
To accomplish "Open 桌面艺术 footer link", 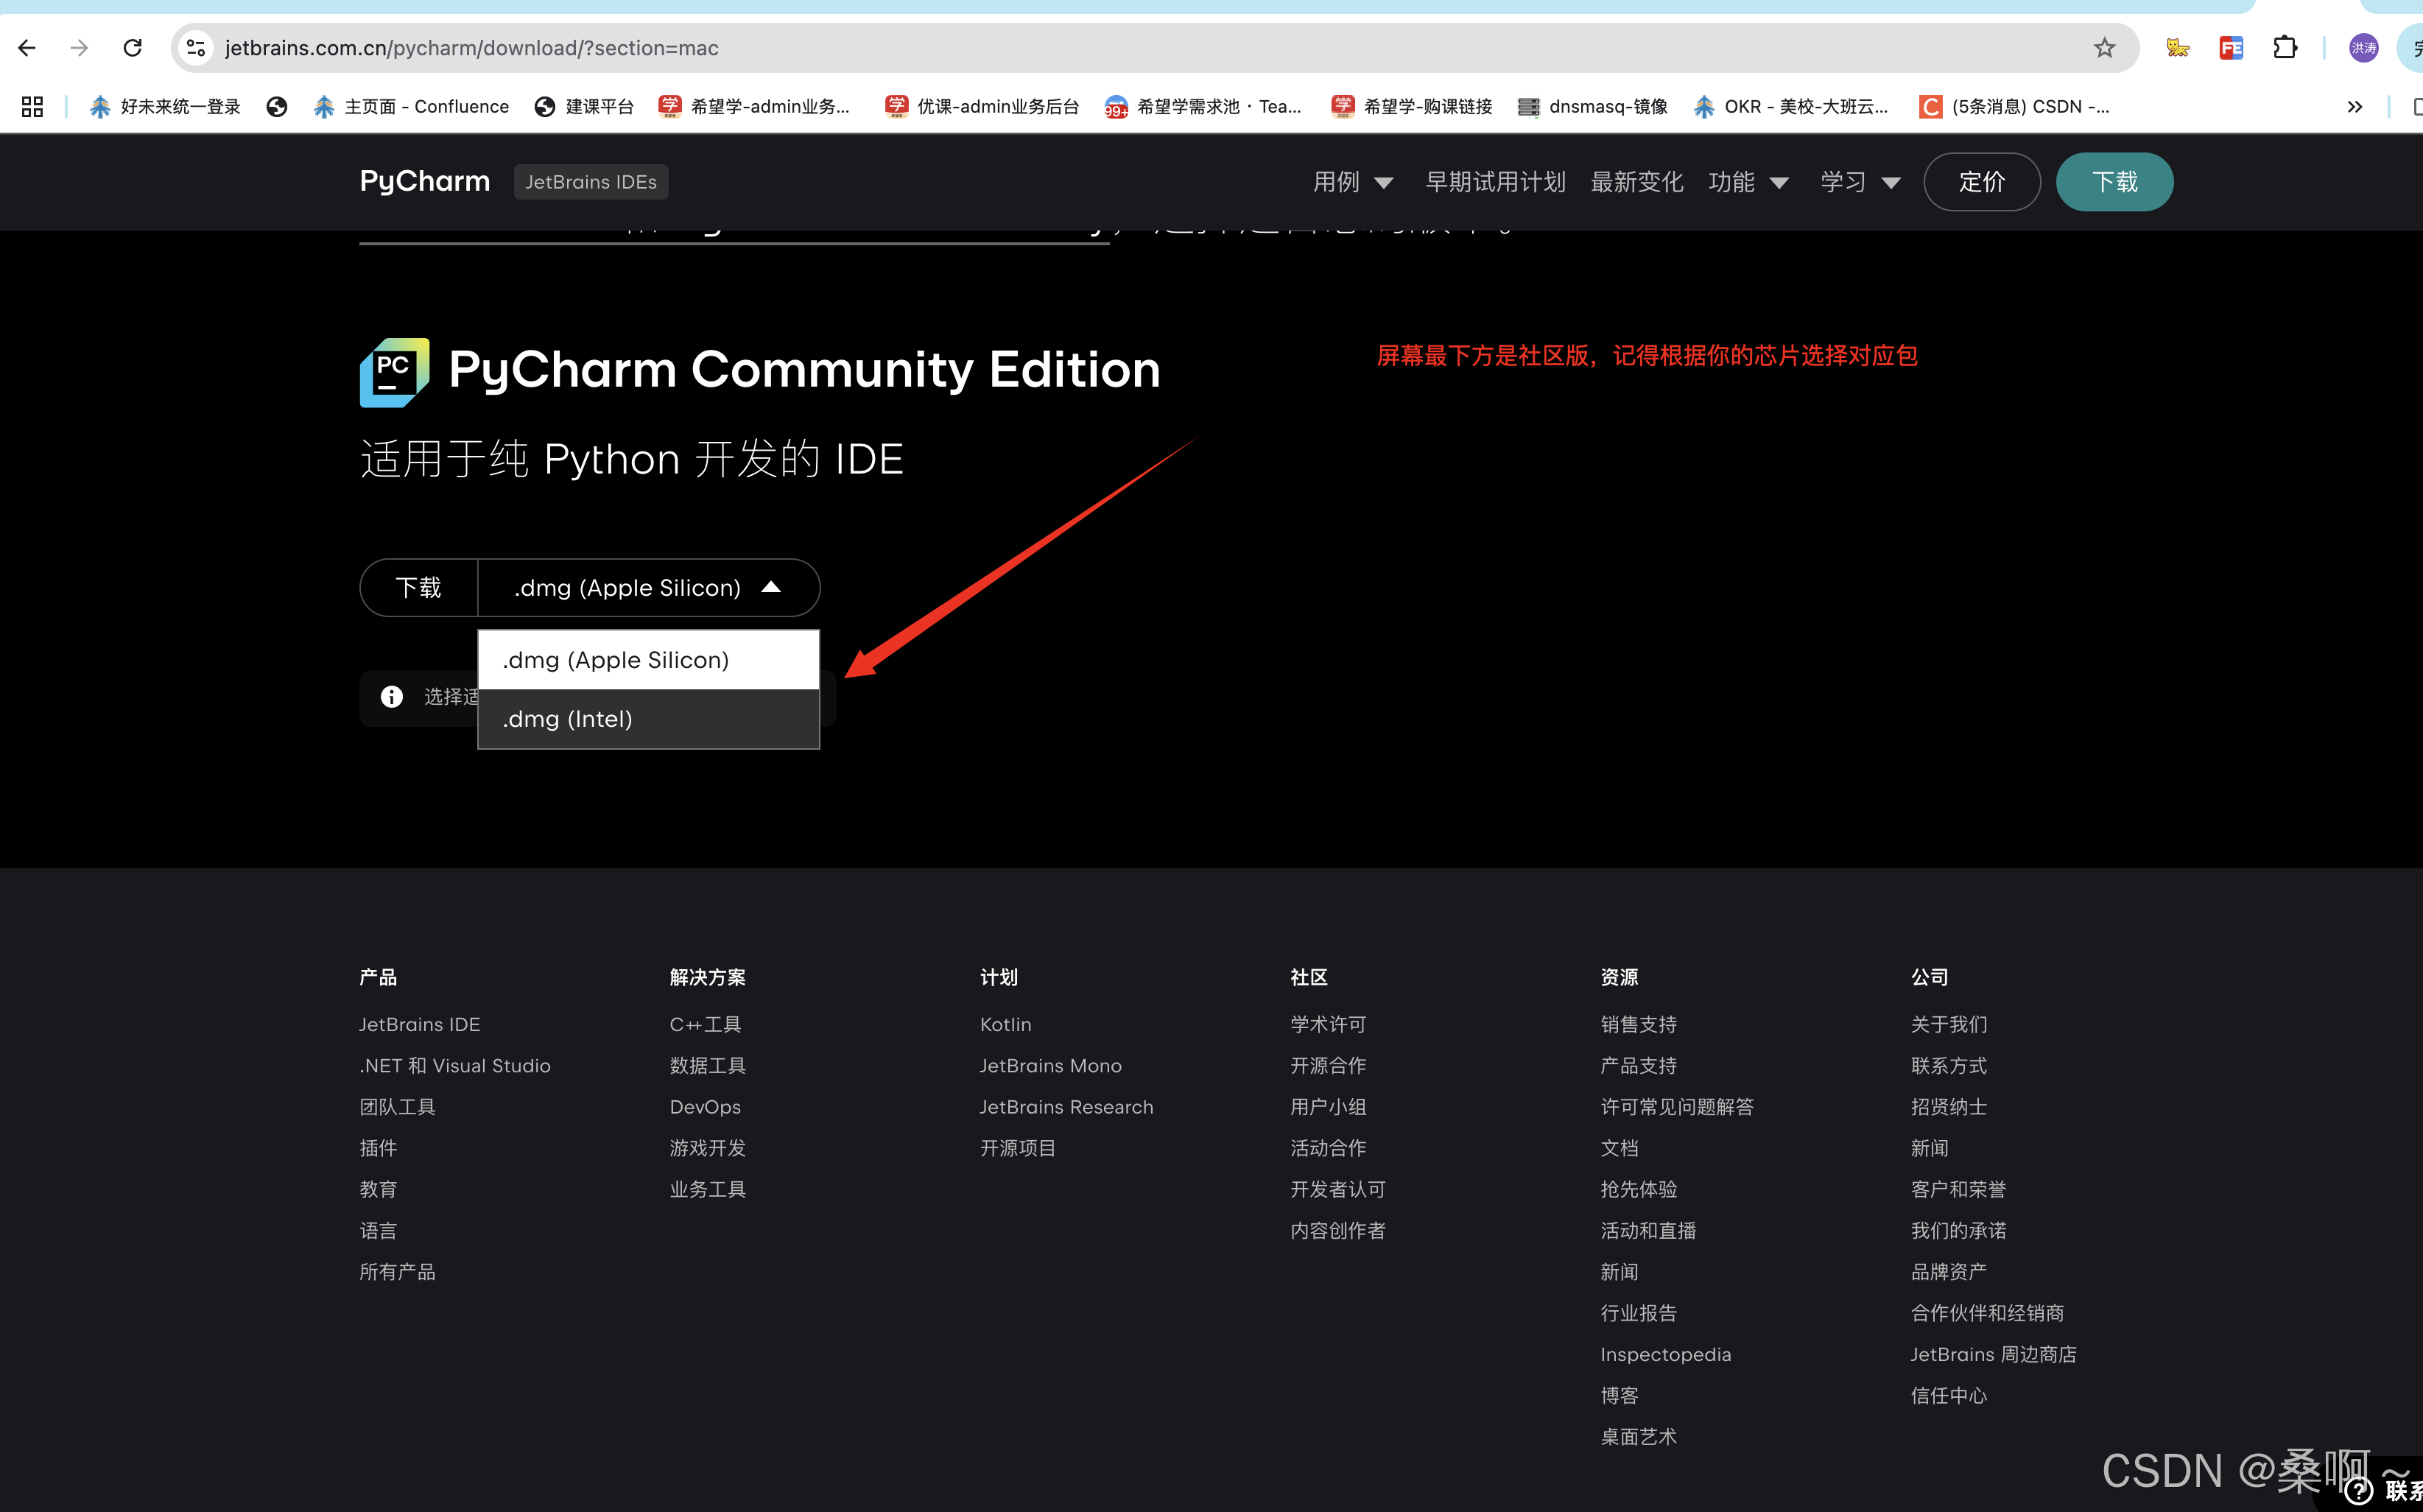I will point(1638,1436).
